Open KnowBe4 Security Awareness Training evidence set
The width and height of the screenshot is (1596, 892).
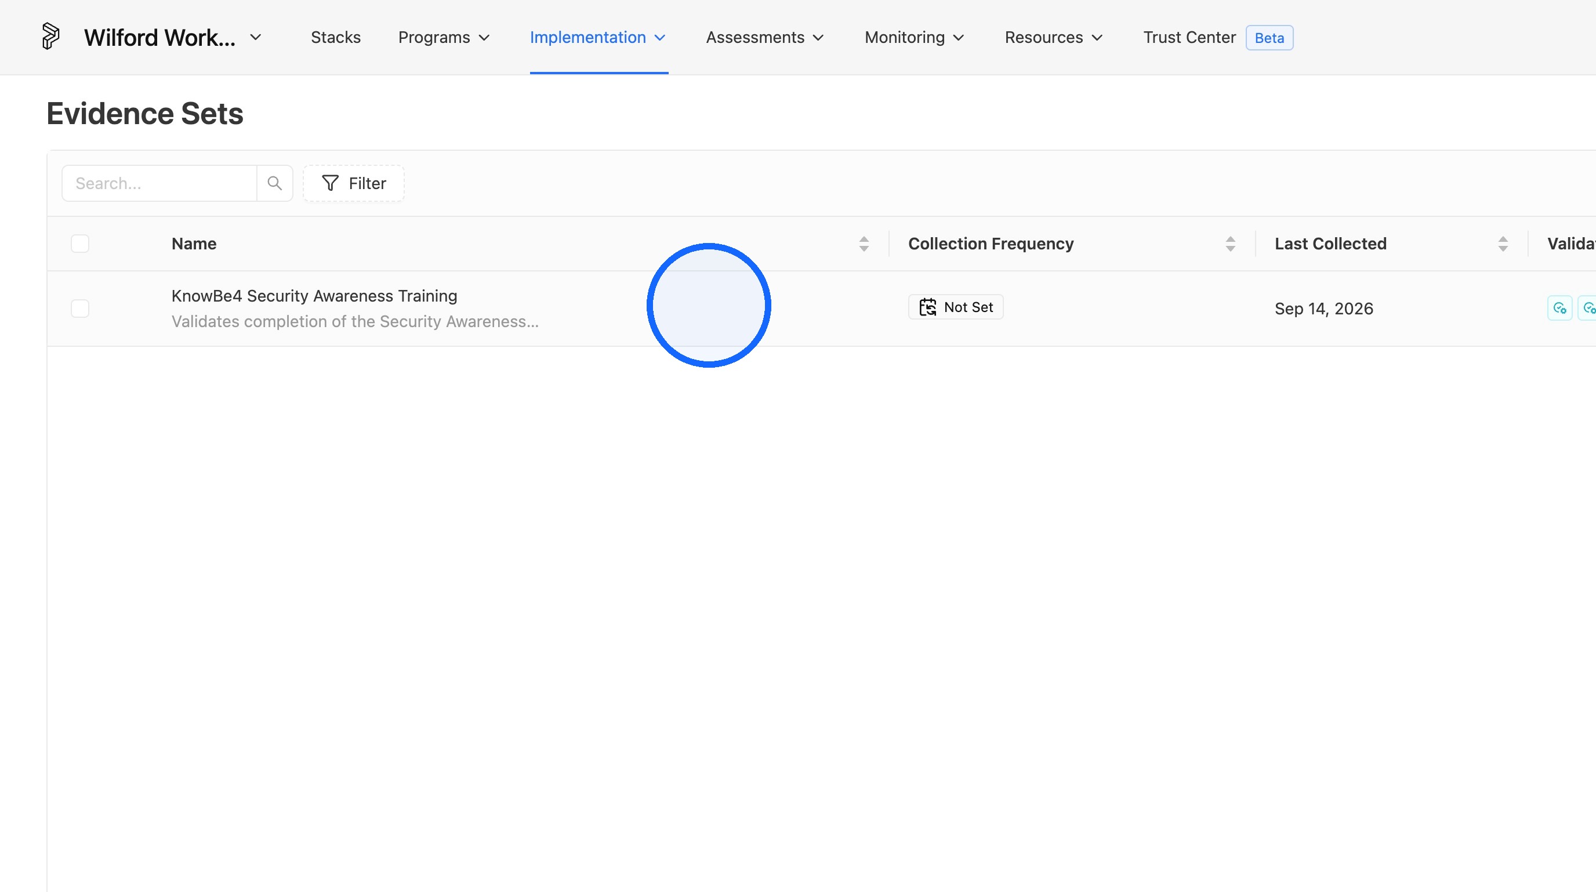(x=314, y=296)
